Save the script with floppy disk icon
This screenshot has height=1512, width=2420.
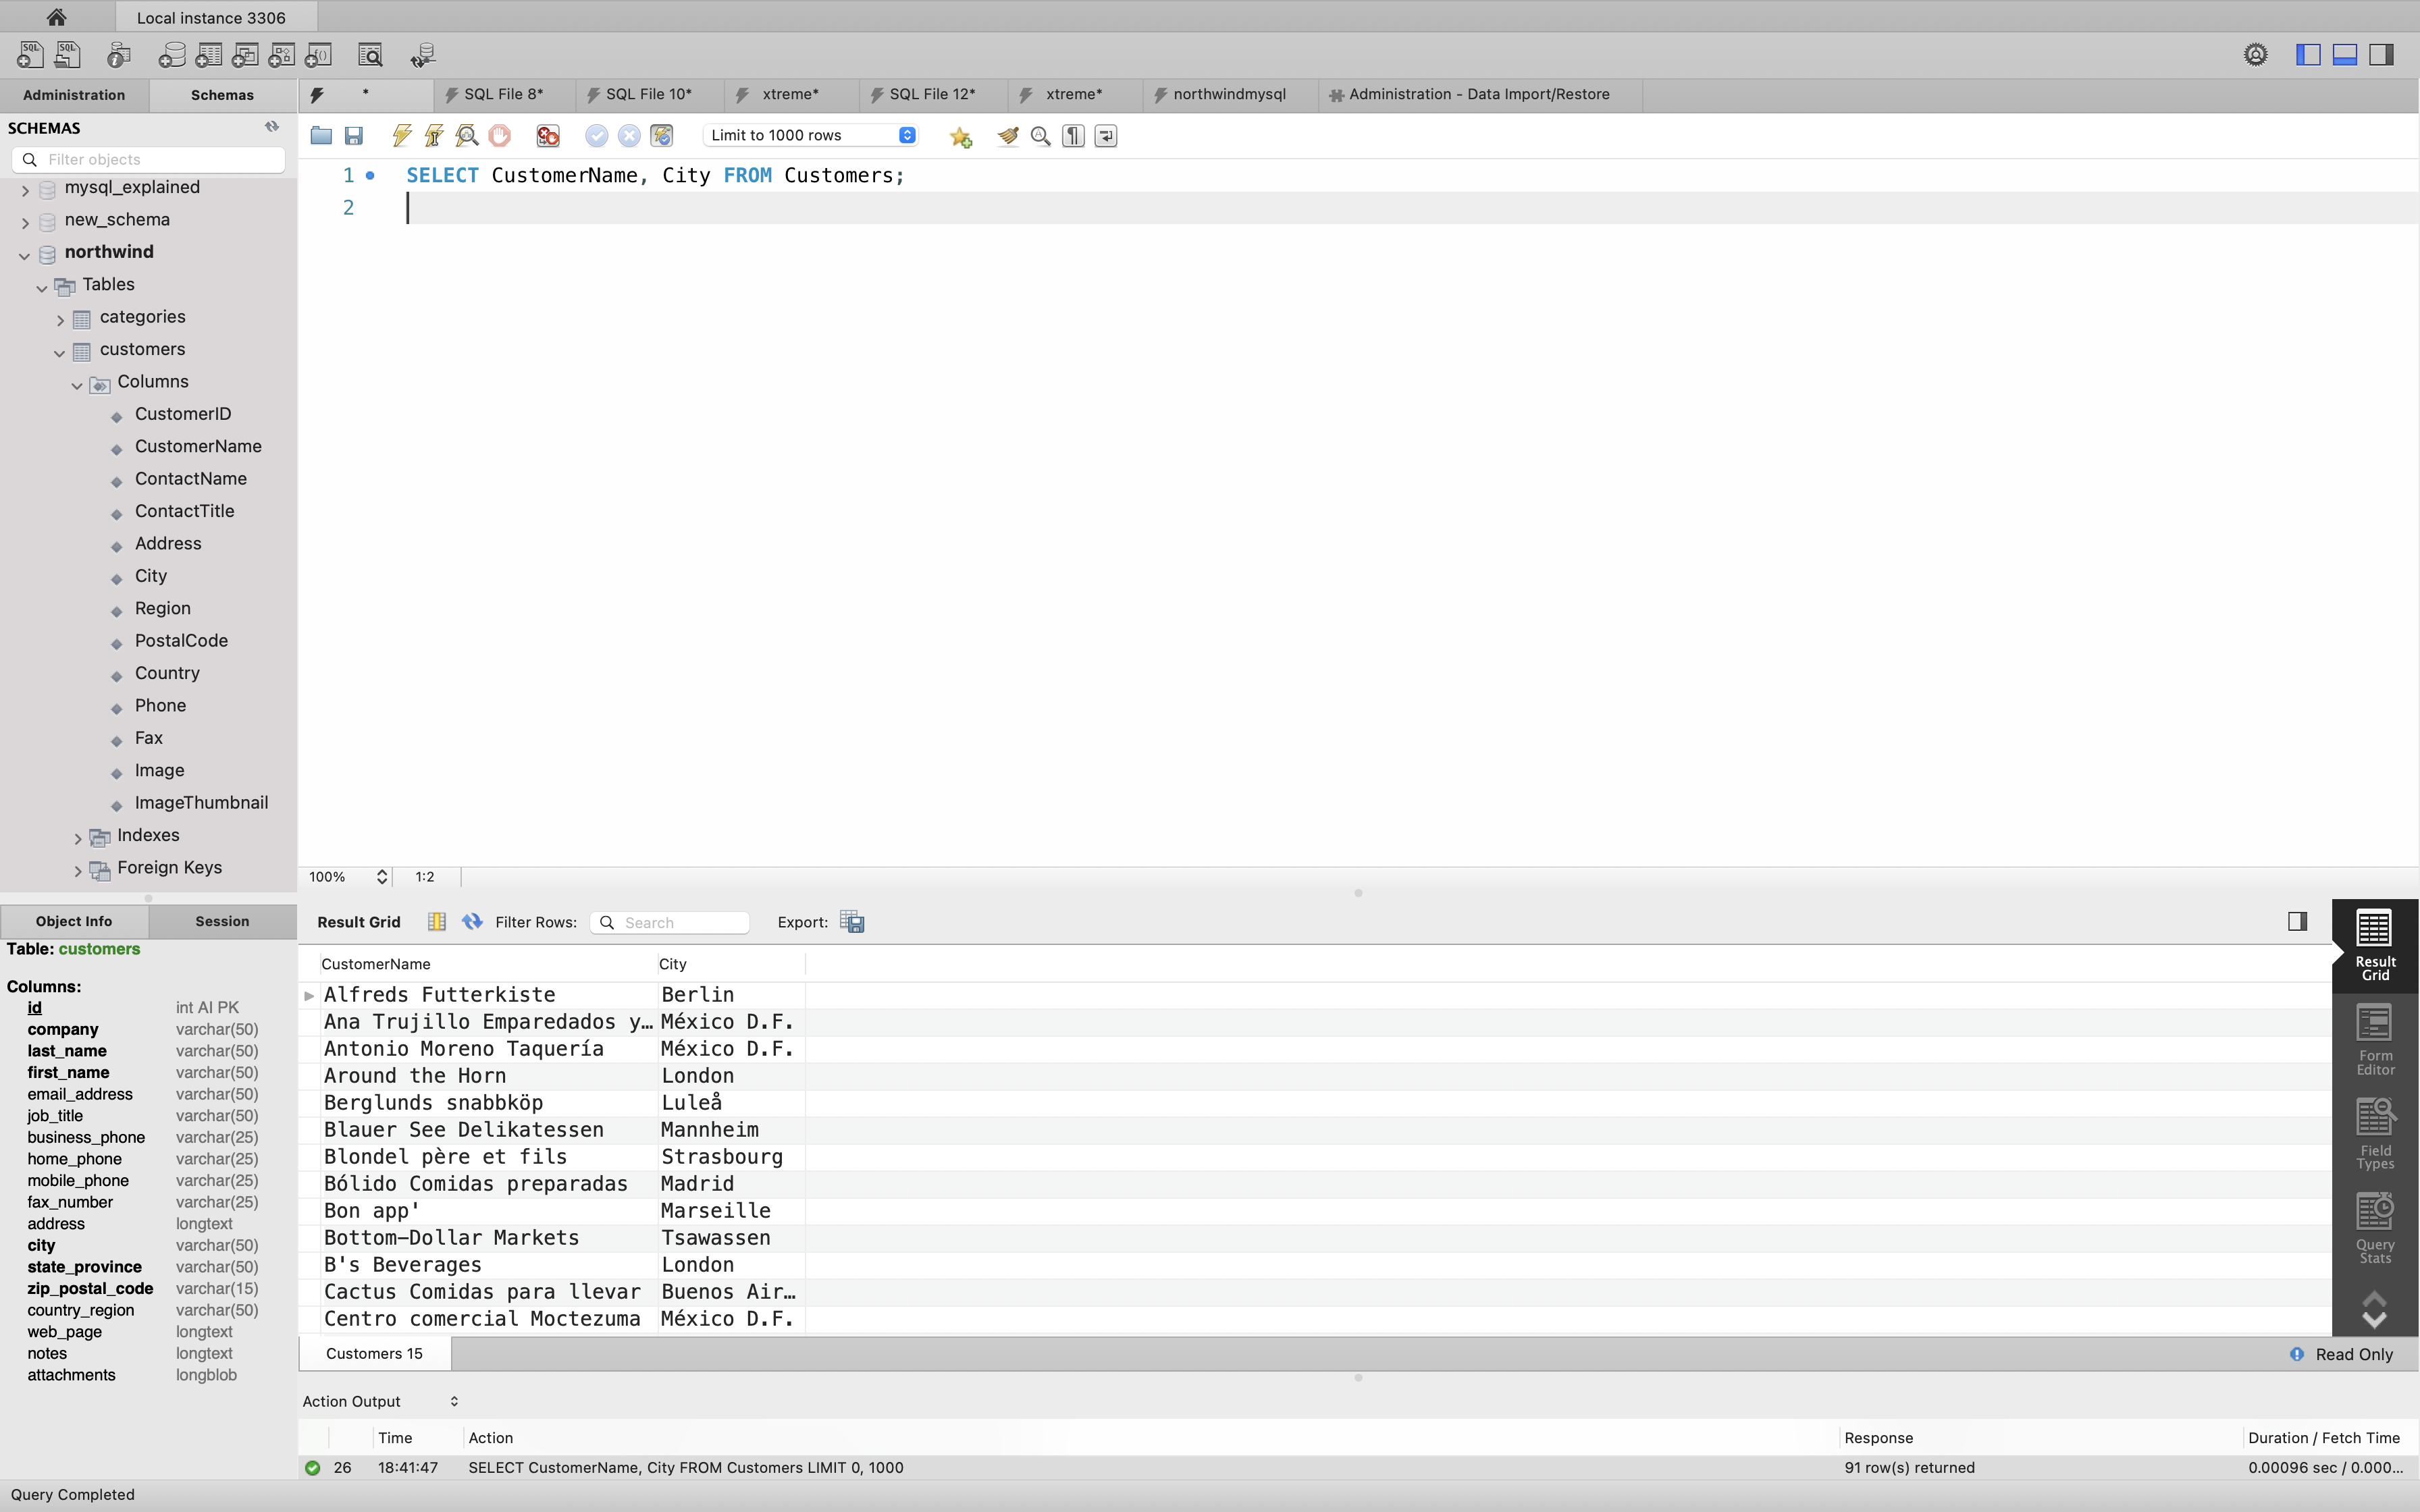pos(354,135)
